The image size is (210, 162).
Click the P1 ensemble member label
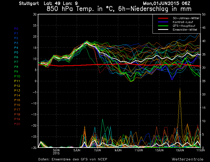click(x=16, y=33)
